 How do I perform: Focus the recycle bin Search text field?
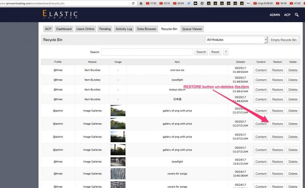tap(147, 52)
